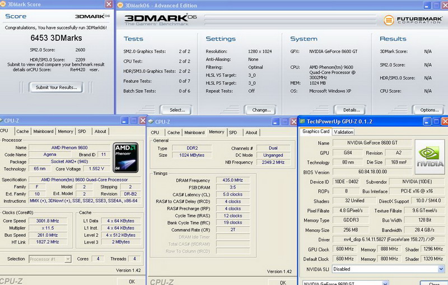Click the 3DMARK06 logo in Score window
Viewport: 448px width, 285px height.
click(x=92, y=16)
